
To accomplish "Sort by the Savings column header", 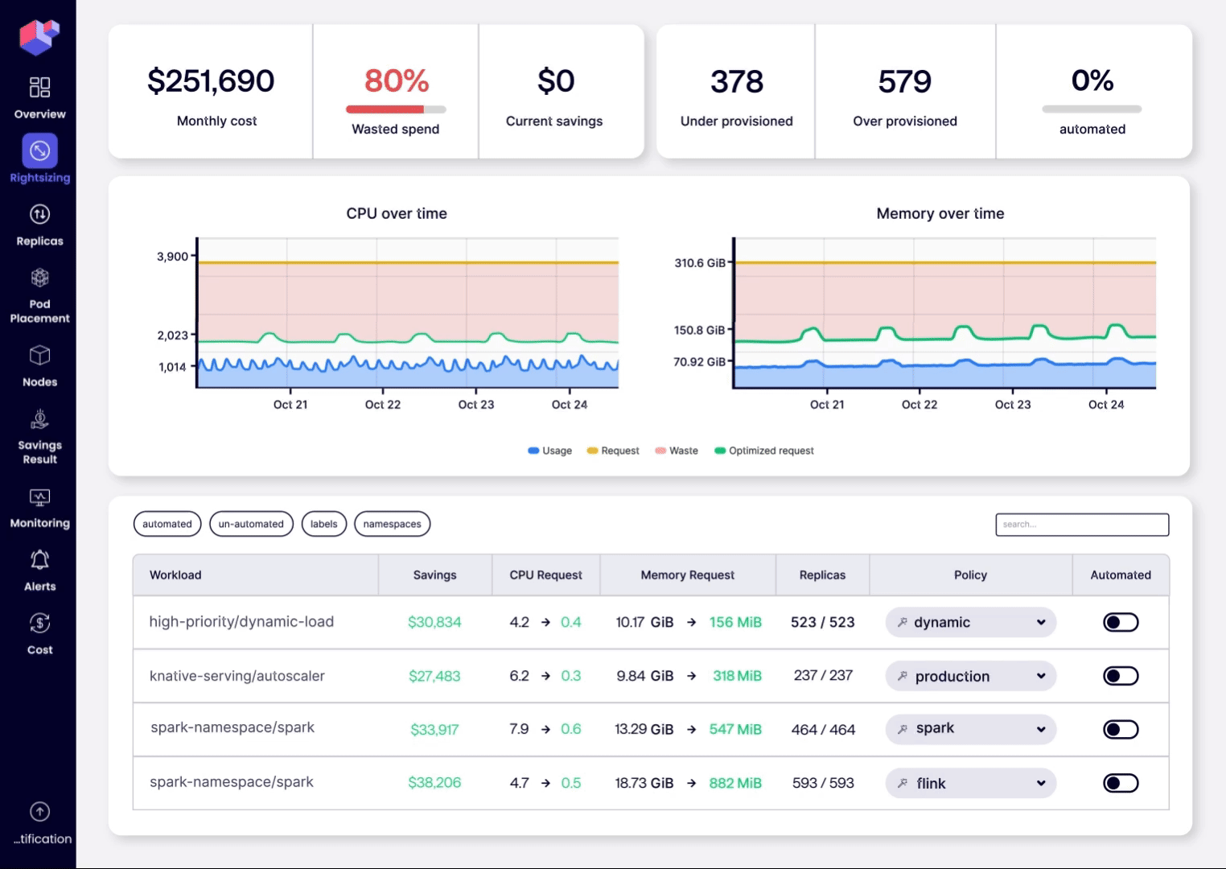I will click(434, 575).
